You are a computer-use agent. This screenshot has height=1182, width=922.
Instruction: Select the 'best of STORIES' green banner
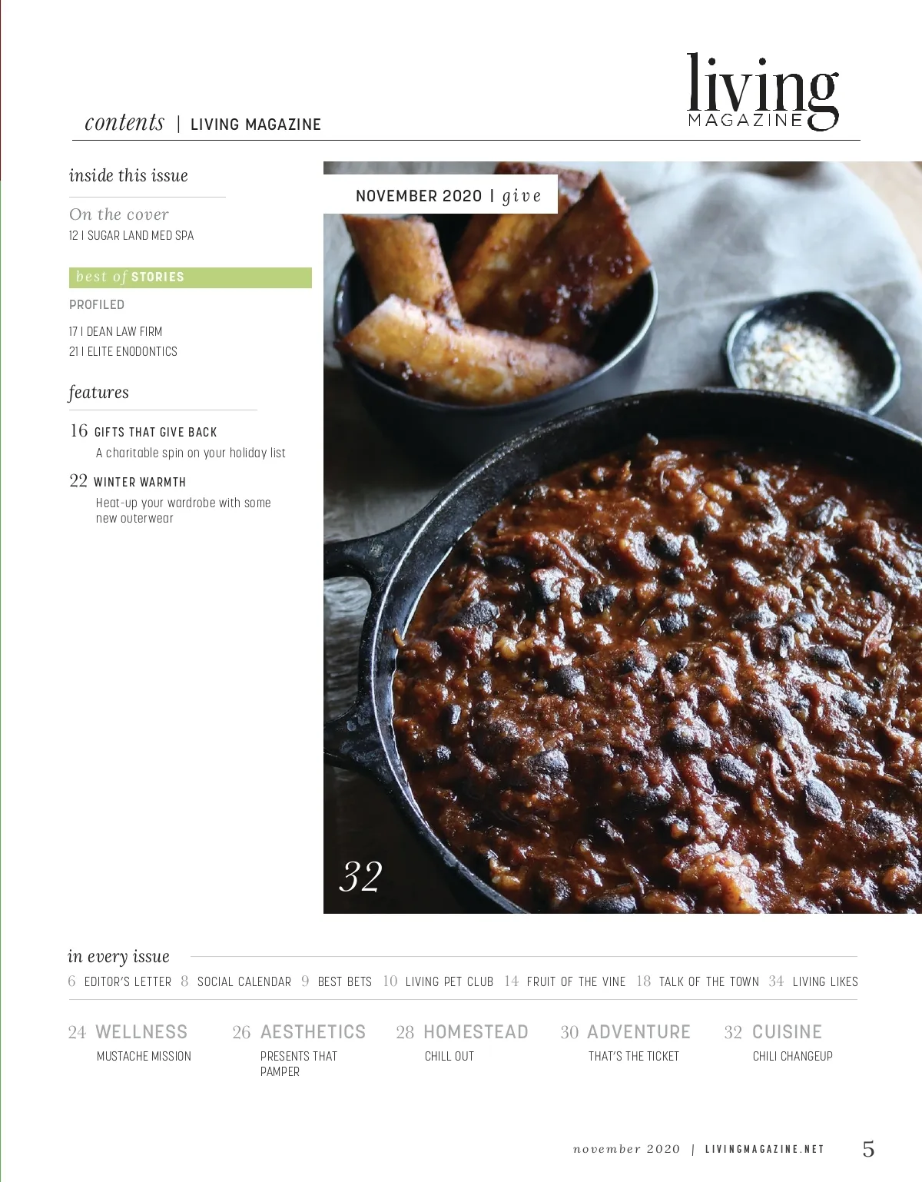[191, 277]
